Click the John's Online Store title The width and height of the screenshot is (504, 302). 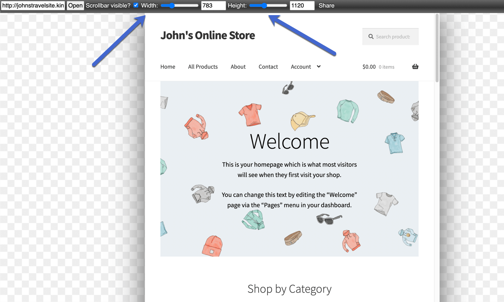208,35
